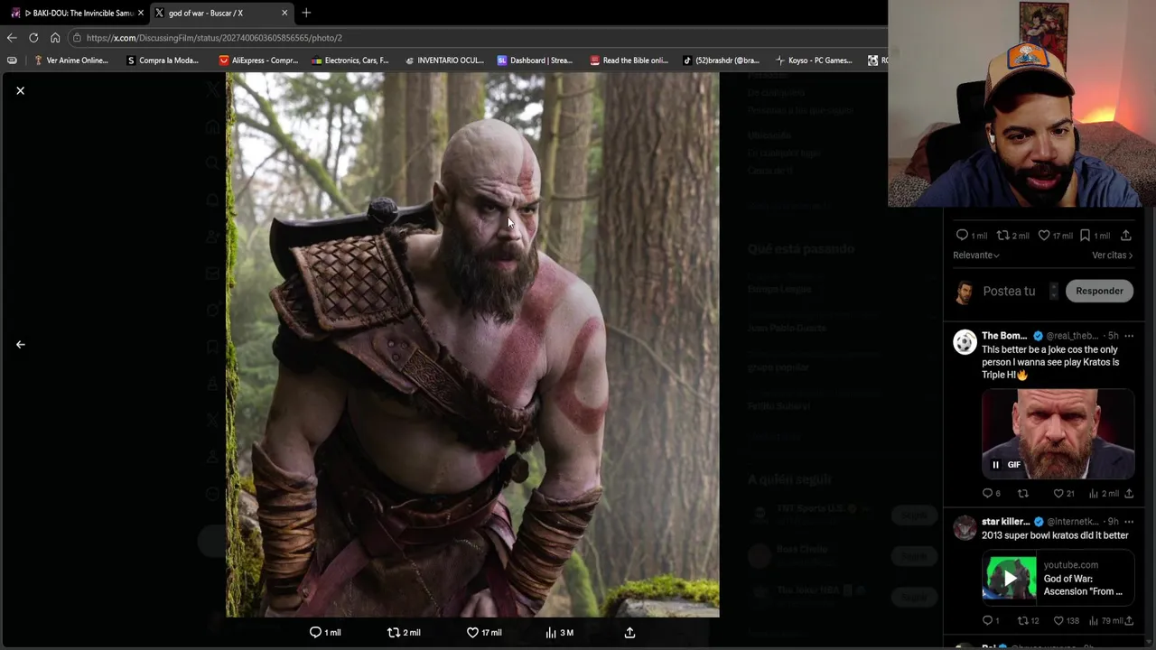Open INVENTARIO OCUL... bookmark

(x=443, y=60)
